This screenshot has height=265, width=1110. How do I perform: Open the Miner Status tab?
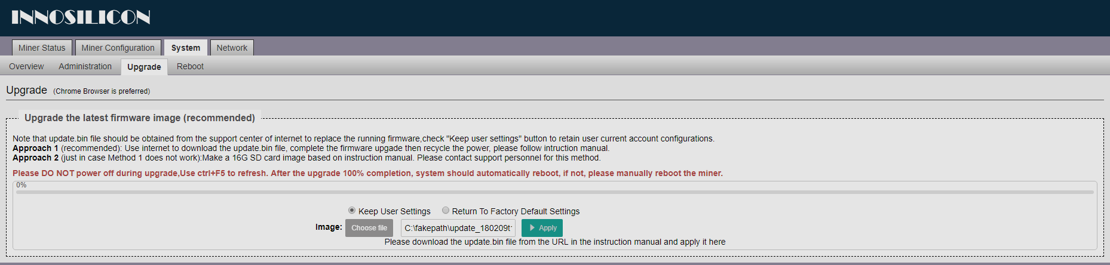coord(42,48)
